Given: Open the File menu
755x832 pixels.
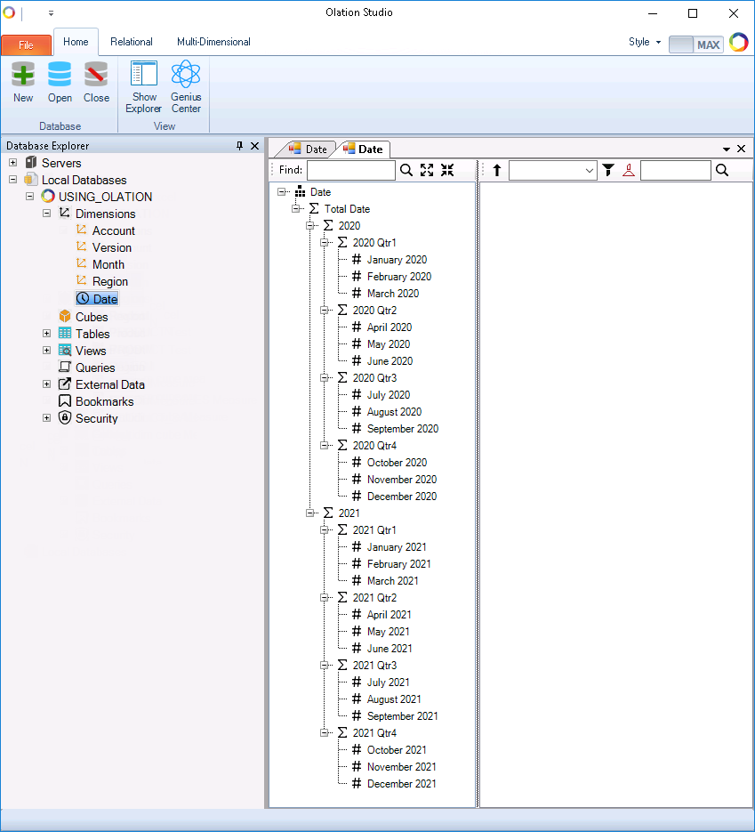Looking at the screenshot, I should coord(26,45).
